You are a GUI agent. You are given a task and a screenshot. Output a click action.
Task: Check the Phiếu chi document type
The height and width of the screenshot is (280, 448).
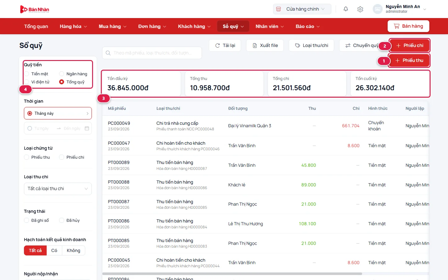(x=62, y=157)
